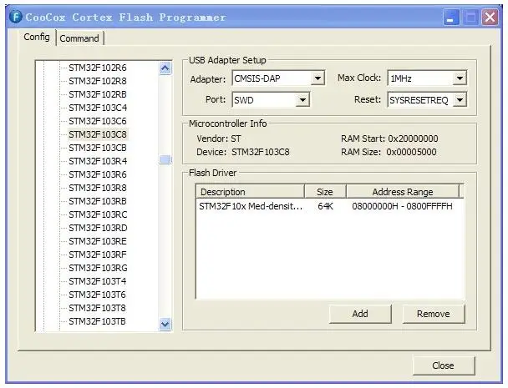The image size is (508, 388).
Task: Open the Reset dropdown showing SYSRESETREQ
Action: 427,99
